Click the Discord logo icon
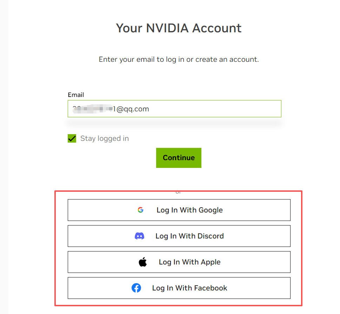The width and height of the screenshot is (340, 314). point(139,236)
